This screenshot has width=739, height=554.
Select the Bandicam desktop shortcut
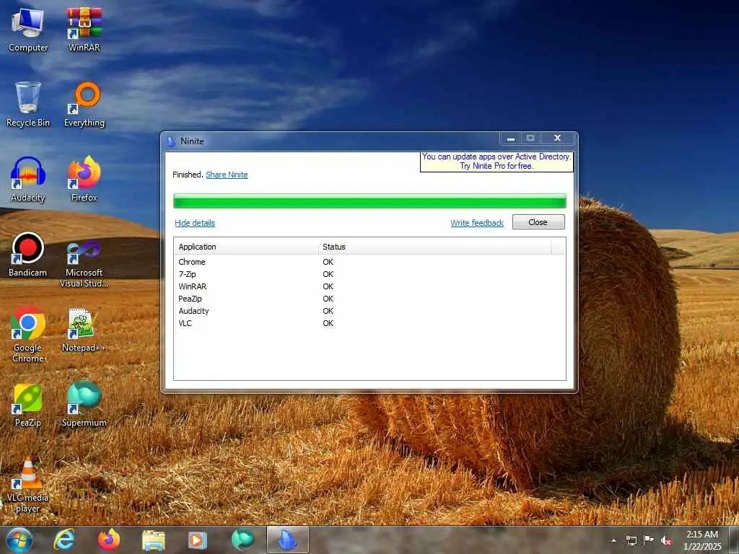[x=28, y=255]
